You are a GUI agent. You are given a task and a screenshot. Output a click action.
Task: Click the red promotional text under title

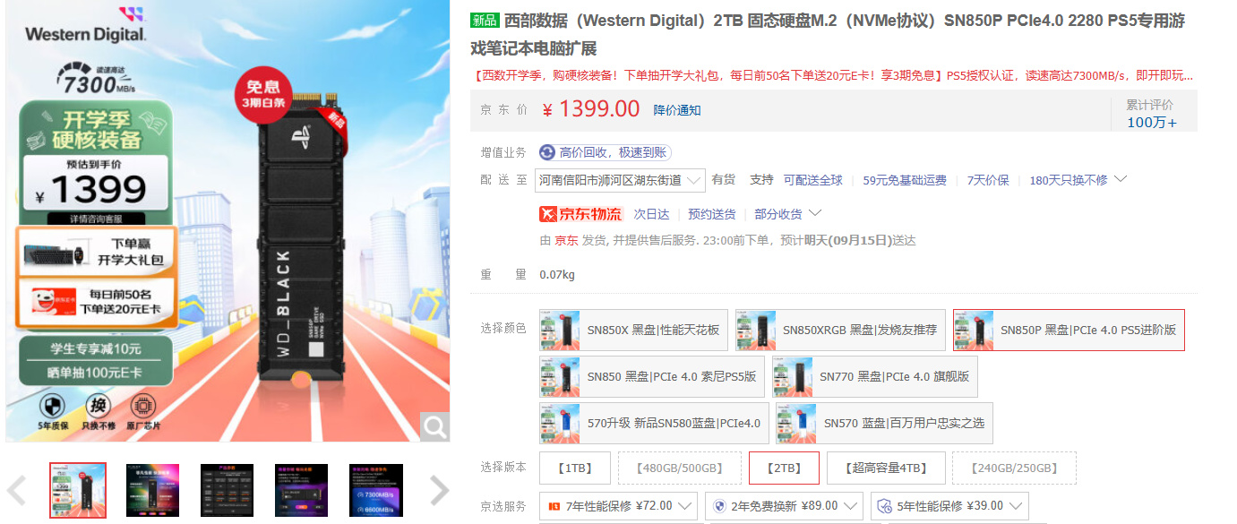click(x=832, y=75)
